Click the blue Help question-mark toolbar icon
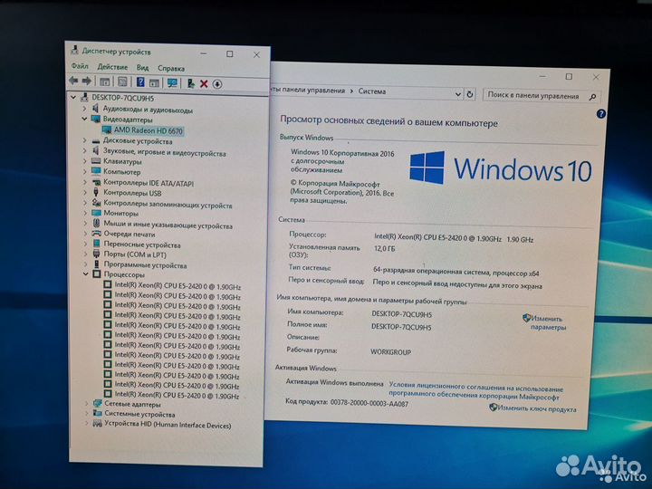The image size is (652, 489). (x=140, y=82)
